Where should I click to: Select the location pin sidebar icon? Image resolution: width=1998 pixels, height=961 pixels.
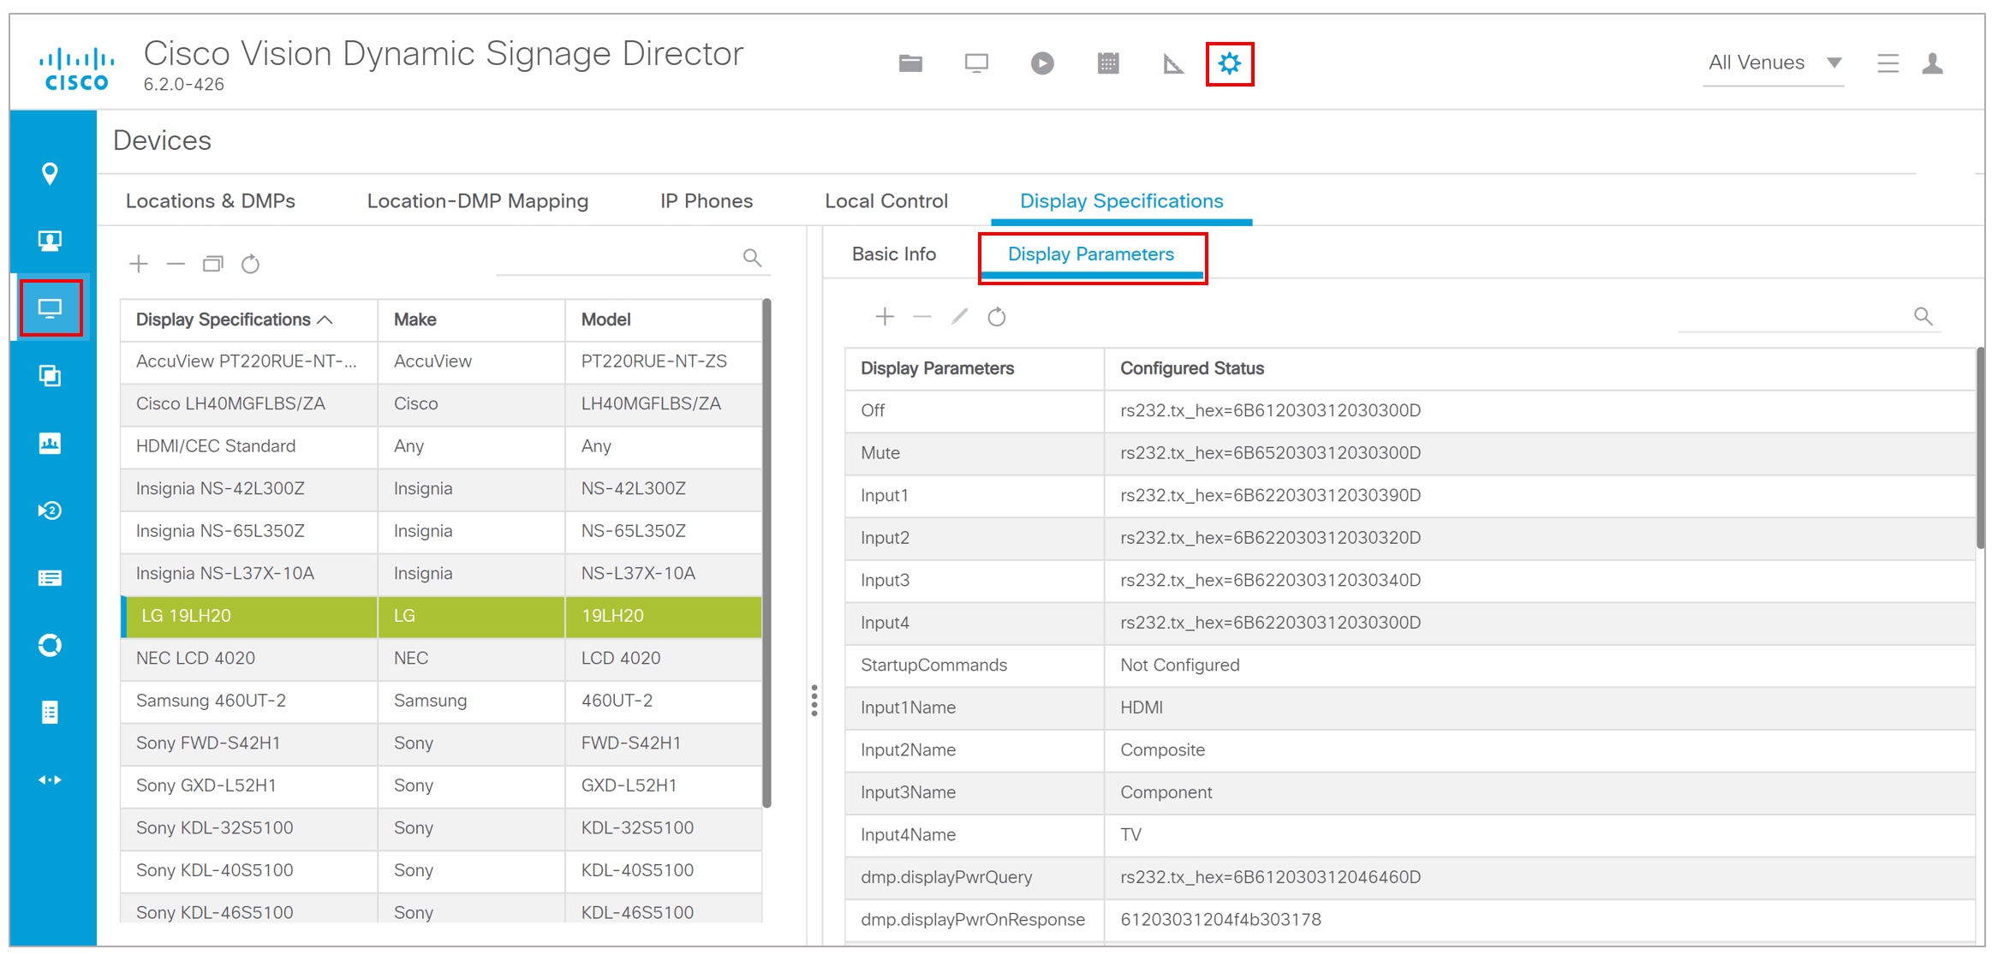click(51, 174)
